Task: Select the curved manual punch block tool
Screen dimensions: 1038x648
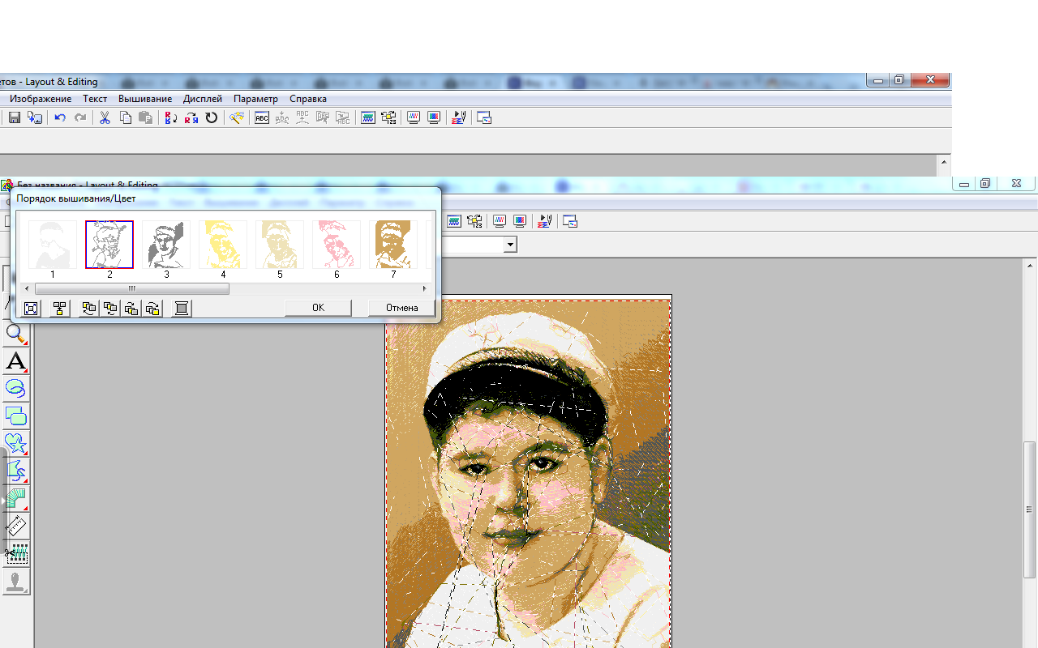Action: pyautogui.click(x=16, y=499)
